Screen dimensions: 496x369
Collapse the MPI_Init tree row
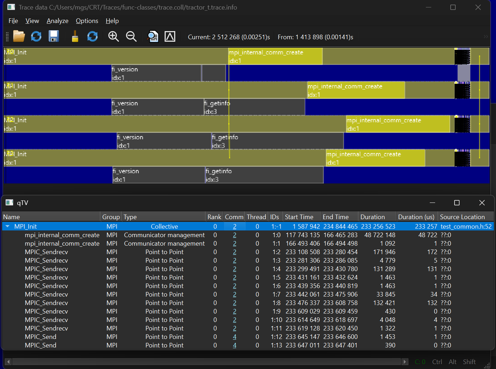tap(7, 226)
